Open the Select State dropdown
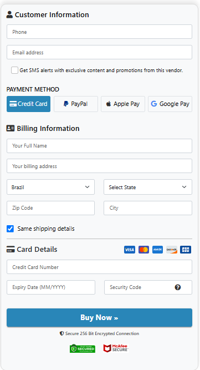The image size is (200, 370). pyautogui.click(x=148, y=187)
